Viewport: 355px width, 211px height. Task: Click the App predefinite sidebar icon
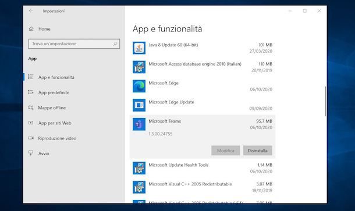31,92
